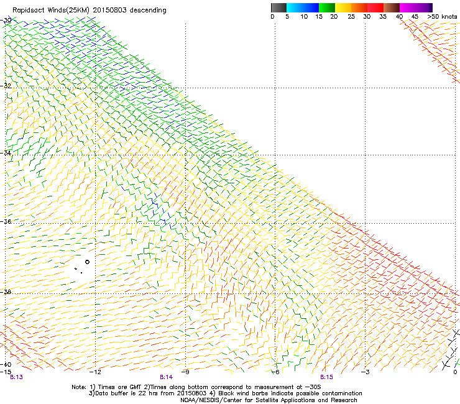This screenshot has height=404, width=460.
Task: Click the 'Times are GMT' note line
Action: 196,387
